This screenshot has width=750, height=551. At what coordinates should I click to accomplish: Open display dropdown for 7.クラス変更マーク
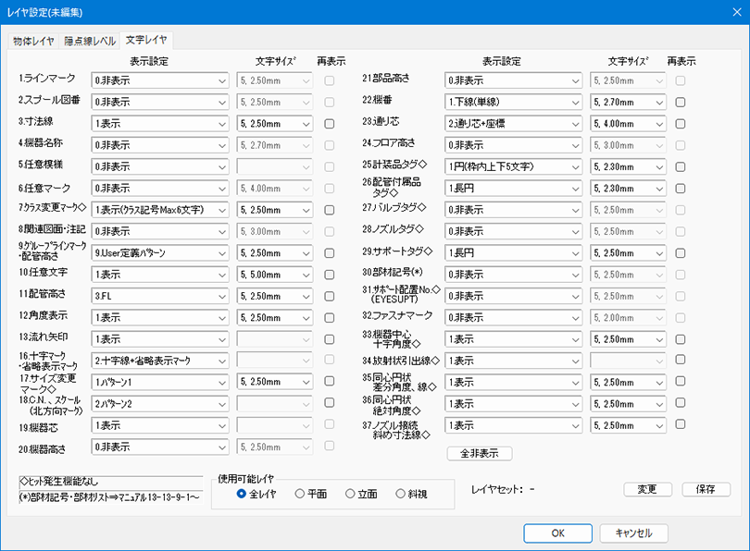[x=160, y=210]
